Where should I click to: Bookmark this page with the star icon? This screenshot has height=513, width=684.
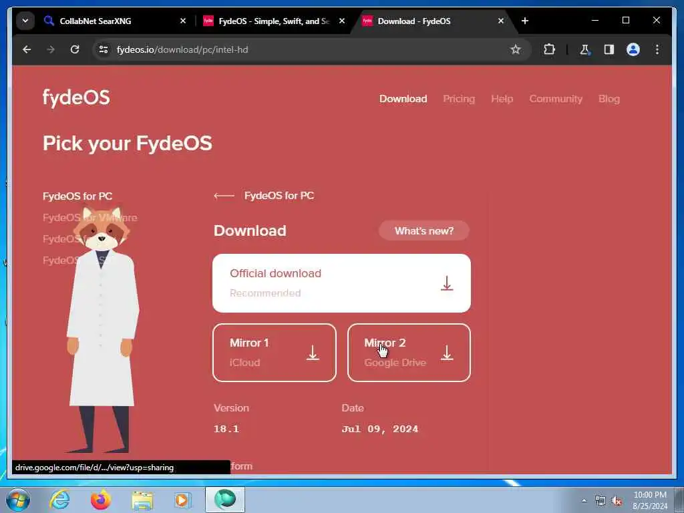click(x=516, y=49)
